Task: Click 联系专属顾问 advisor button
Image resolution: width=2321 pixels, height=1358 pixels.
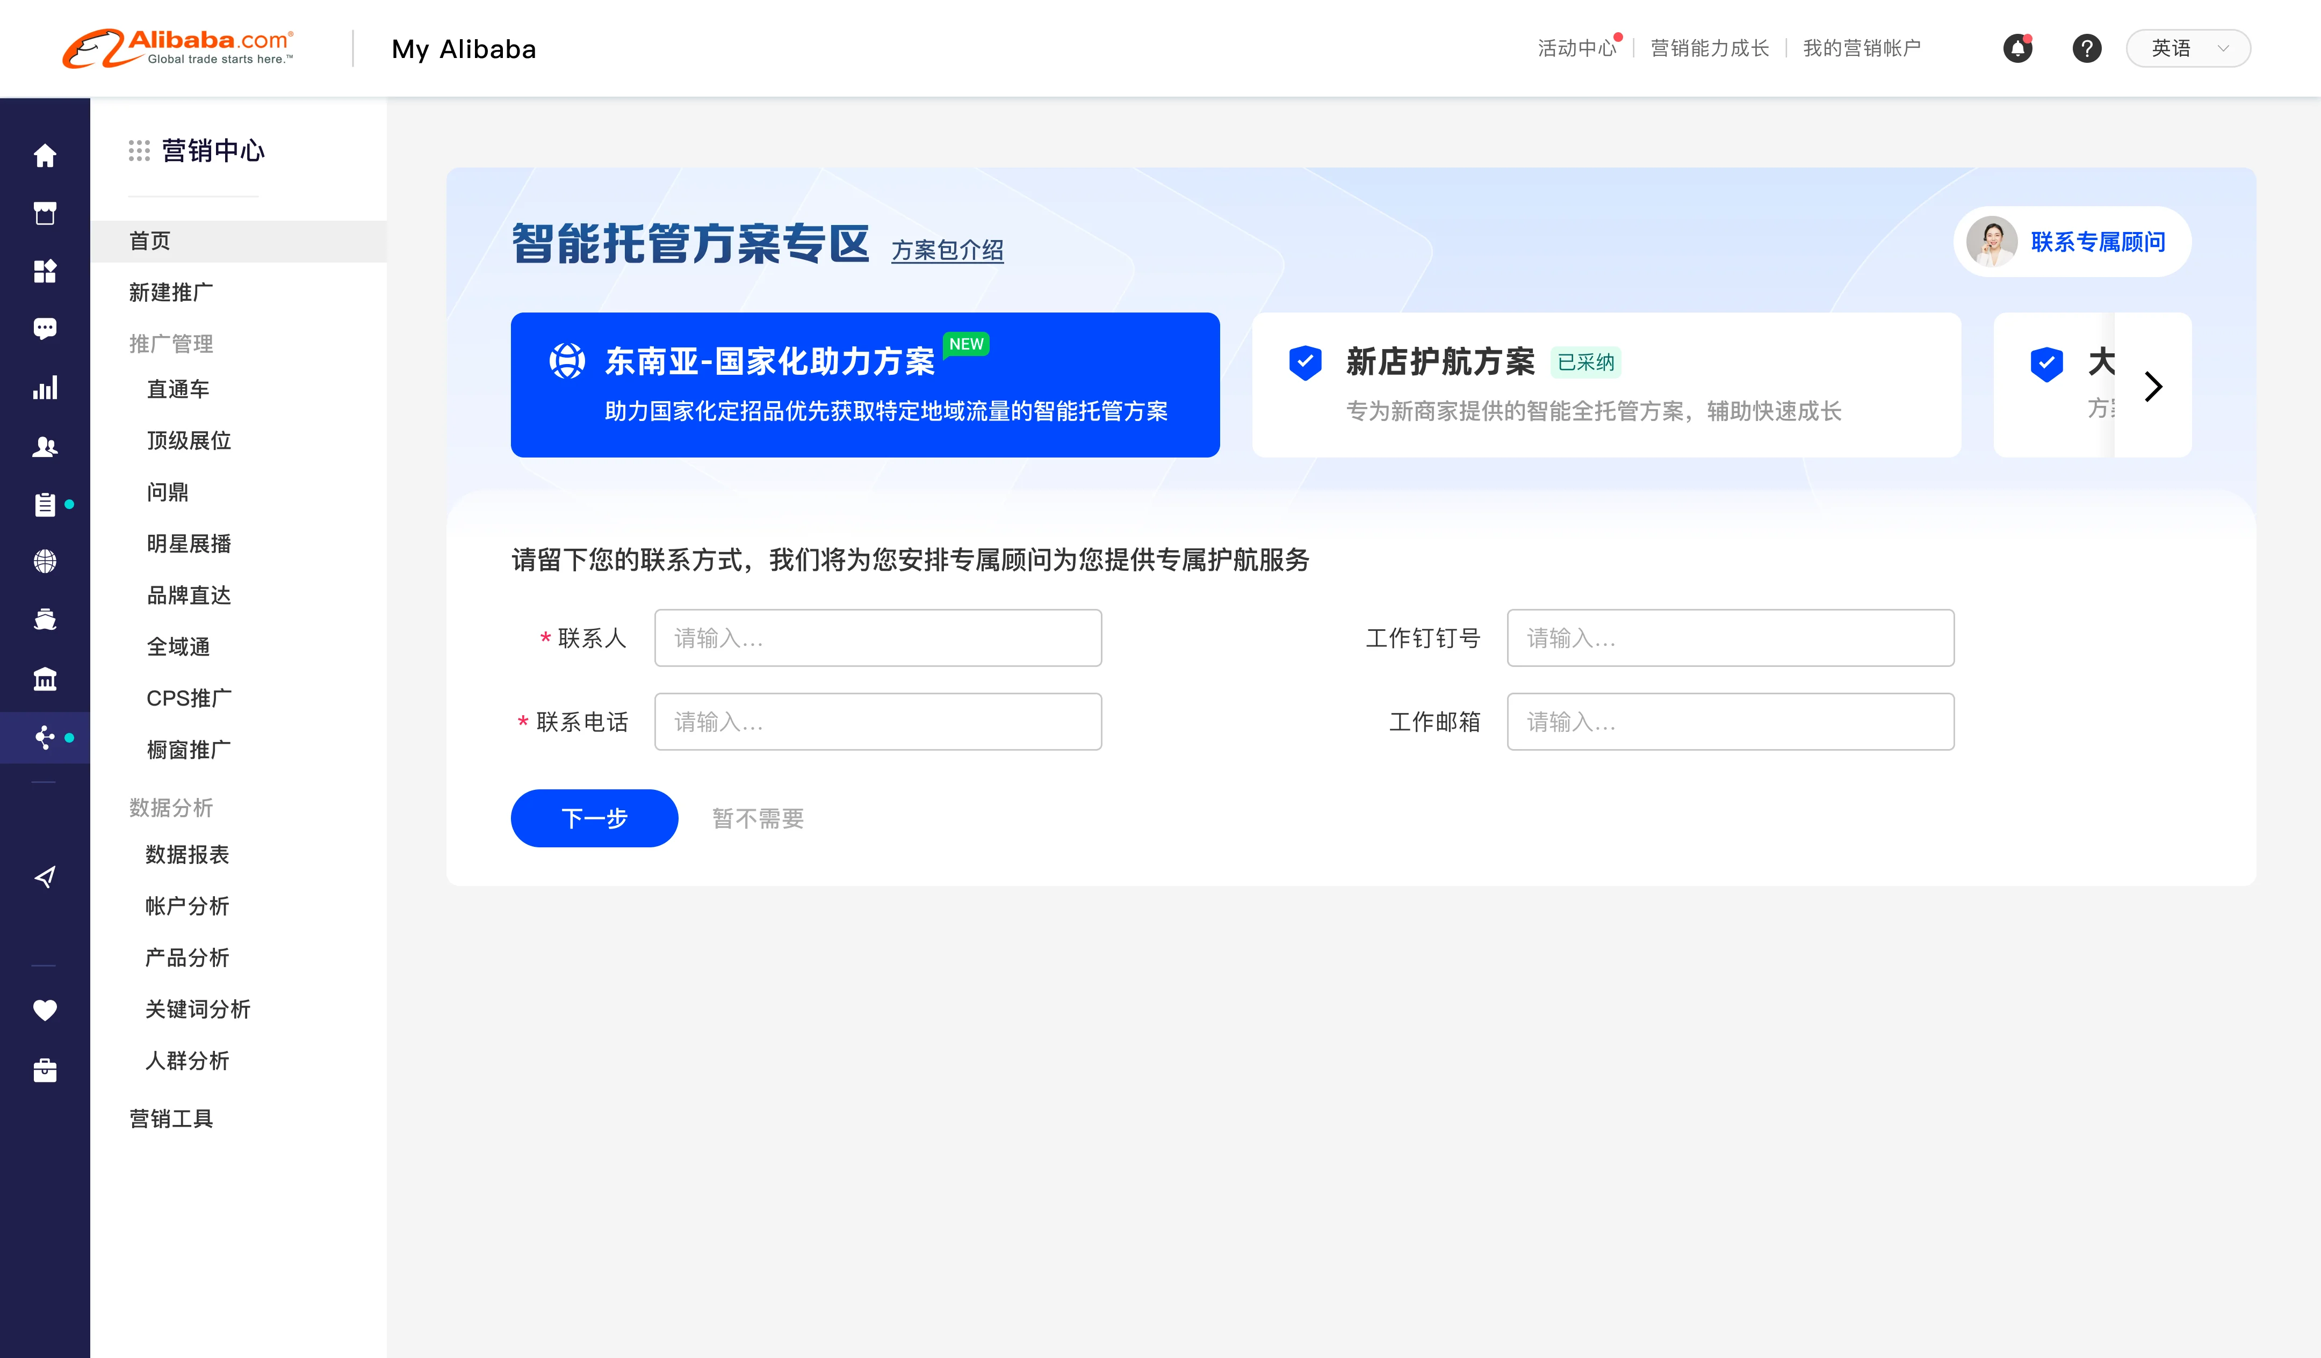Action: 2071,241
